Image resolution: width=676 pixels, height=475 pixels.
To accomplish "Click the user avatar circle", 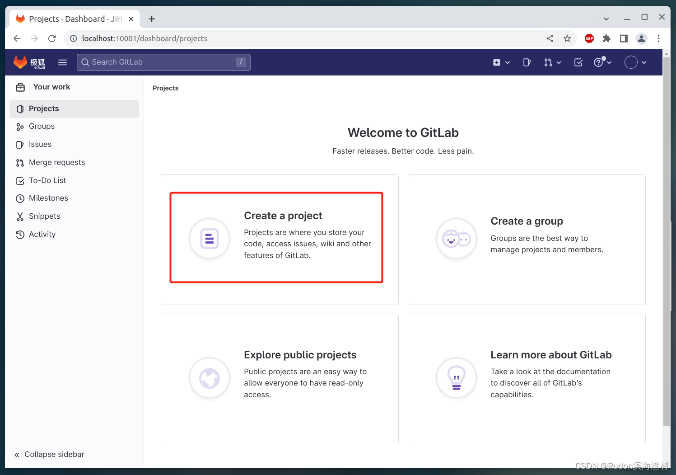I will point(631,62).
